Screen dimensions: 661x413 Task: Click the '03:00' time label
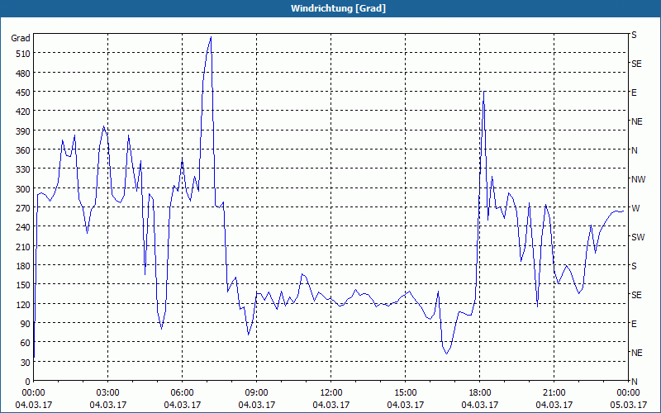(x=108, y=393)
